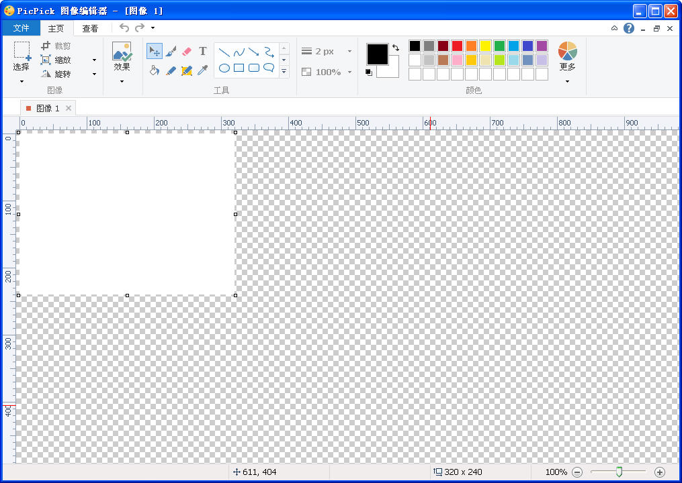Click the 效果 effects button
Viewport: 682px width, 483px height.
122,57
